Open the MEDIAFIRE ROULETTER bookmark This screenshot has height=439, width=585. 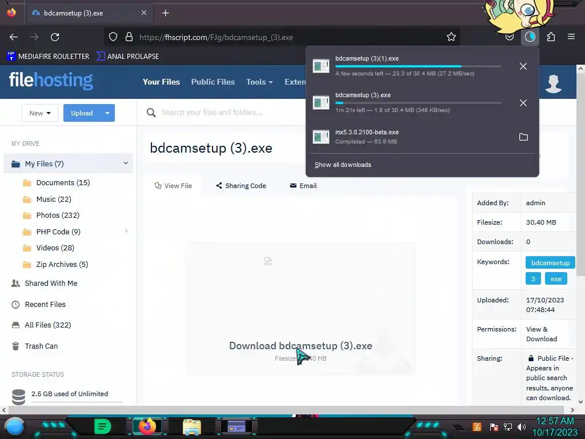(x=48, y=57)
